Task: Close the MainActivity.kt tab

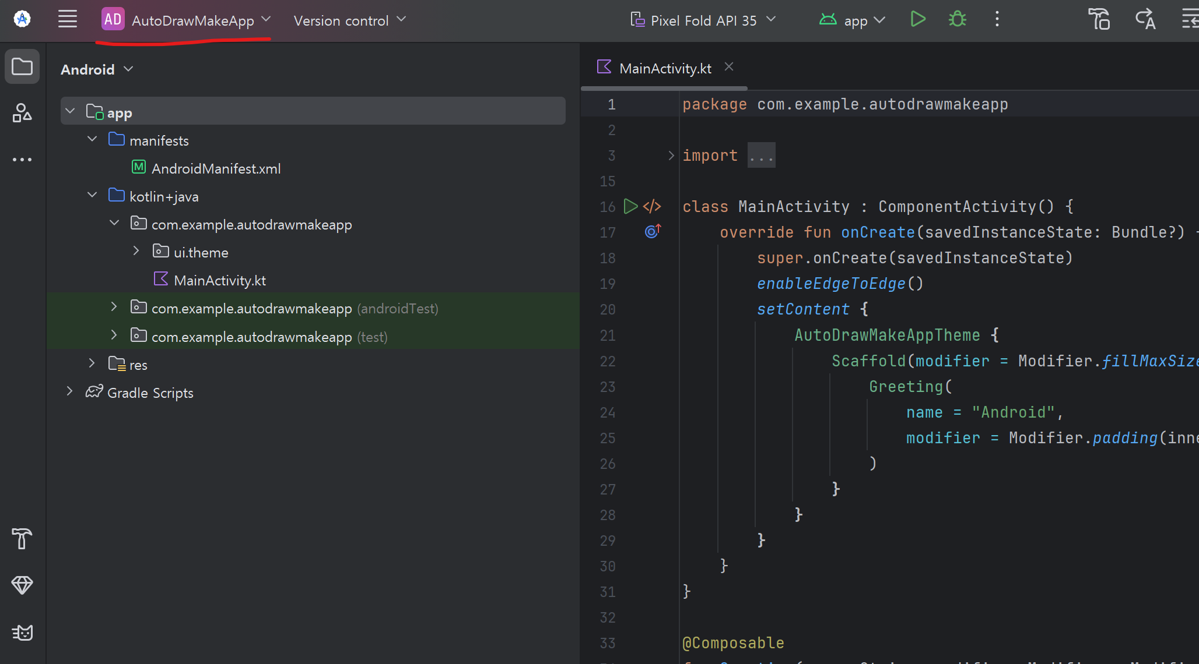Action: tap(729, 67)
